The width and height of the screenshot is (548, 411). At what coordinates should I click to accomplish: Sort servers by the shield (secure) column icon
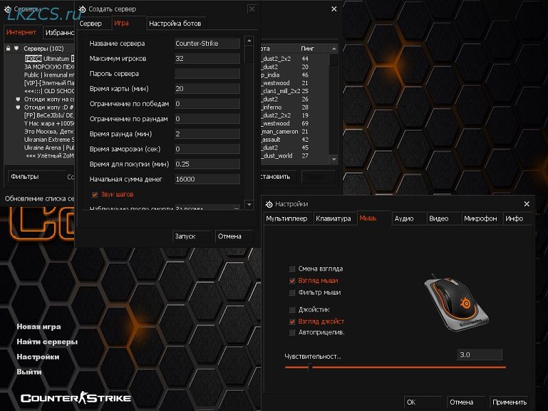click(x=16, y=48)
